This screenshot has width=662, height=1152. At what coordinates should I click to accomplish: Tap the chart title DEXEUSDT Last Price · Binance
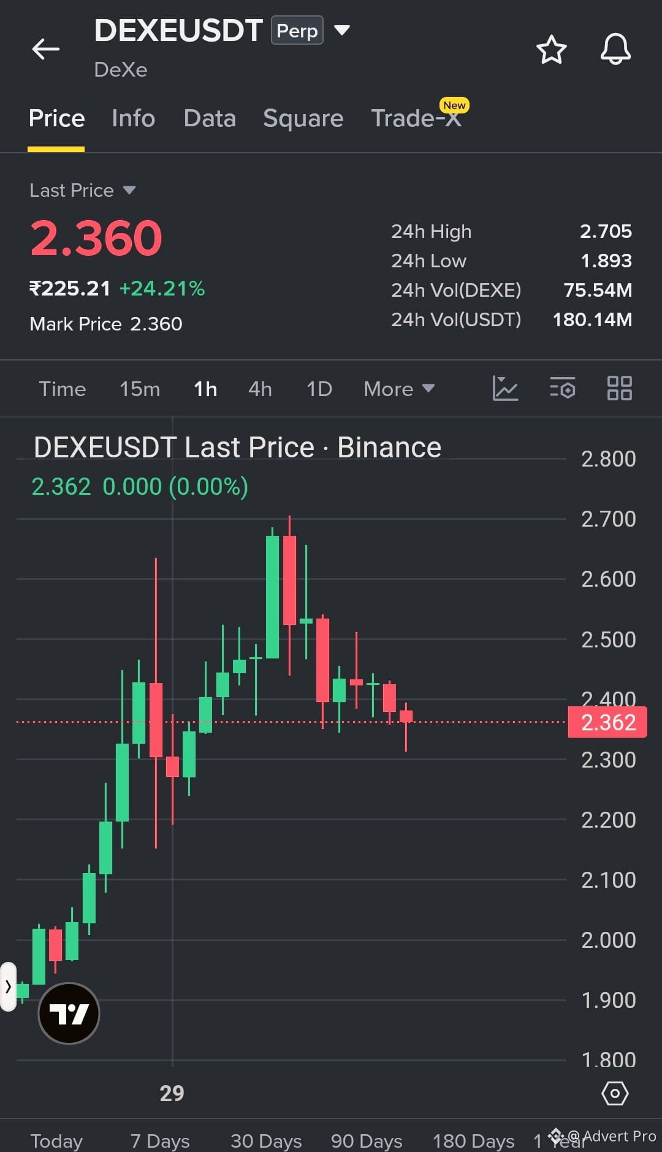point(237,448)
